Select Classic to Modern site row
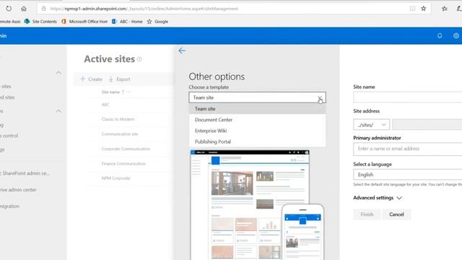 (x=118, y=119)
